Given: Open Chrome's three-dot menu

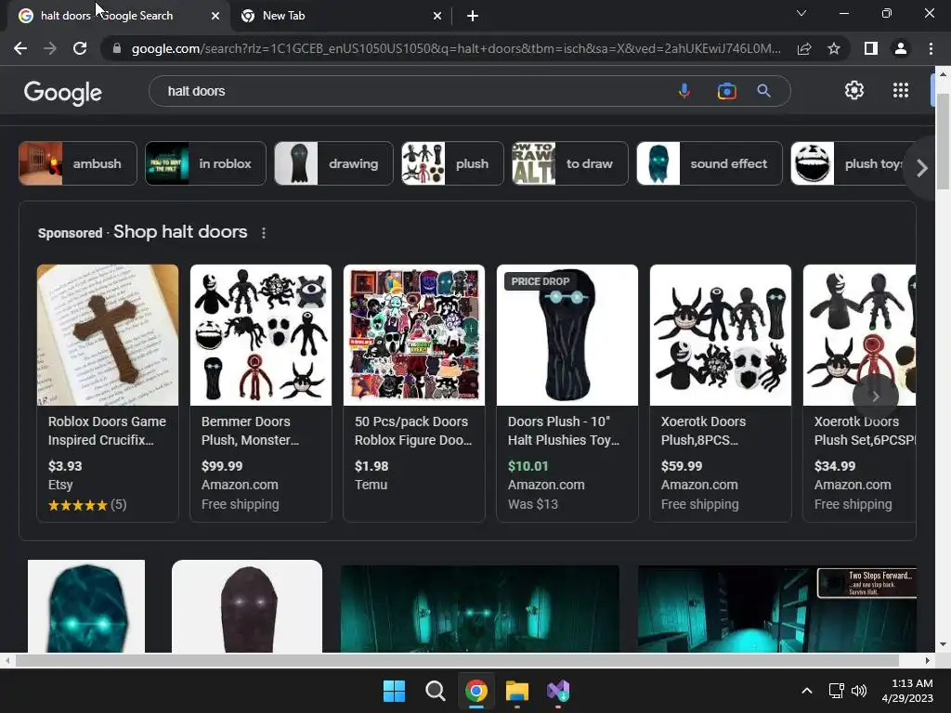Looking at the screenshot, I should pyautogui.click(x=931, y=48).
